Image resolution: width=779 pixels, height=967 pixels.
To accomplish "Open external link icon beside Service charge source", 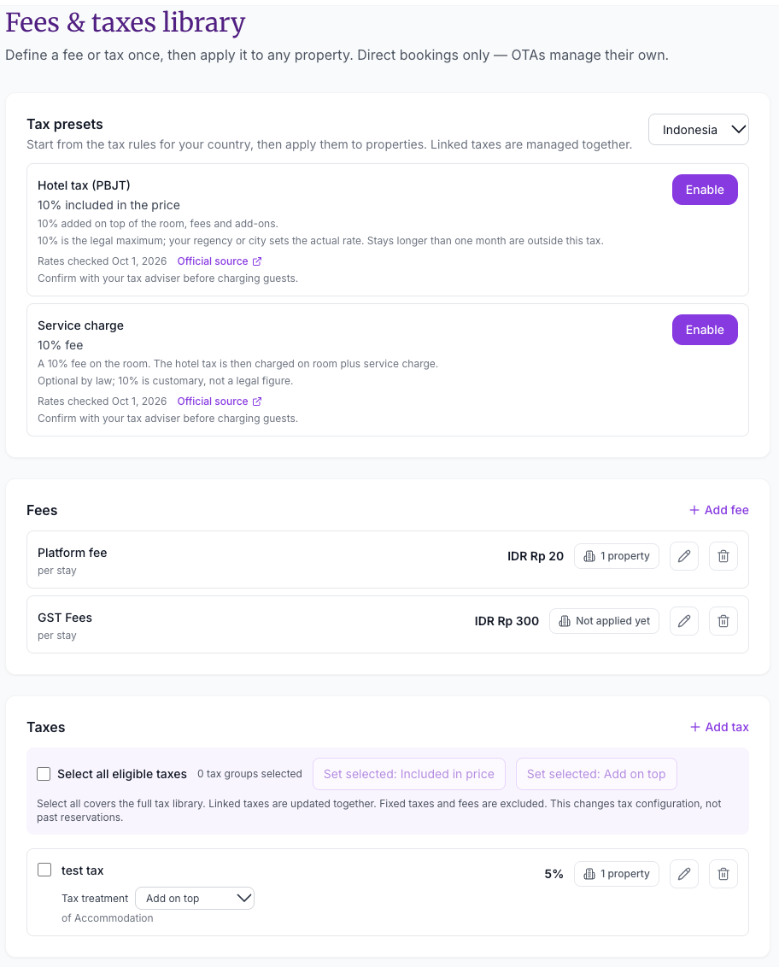I will (257, 401).
